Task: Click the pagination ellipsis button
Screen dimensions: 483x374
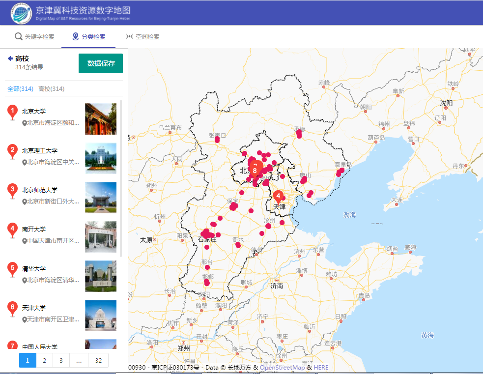Action: click(x=79, y=360)
